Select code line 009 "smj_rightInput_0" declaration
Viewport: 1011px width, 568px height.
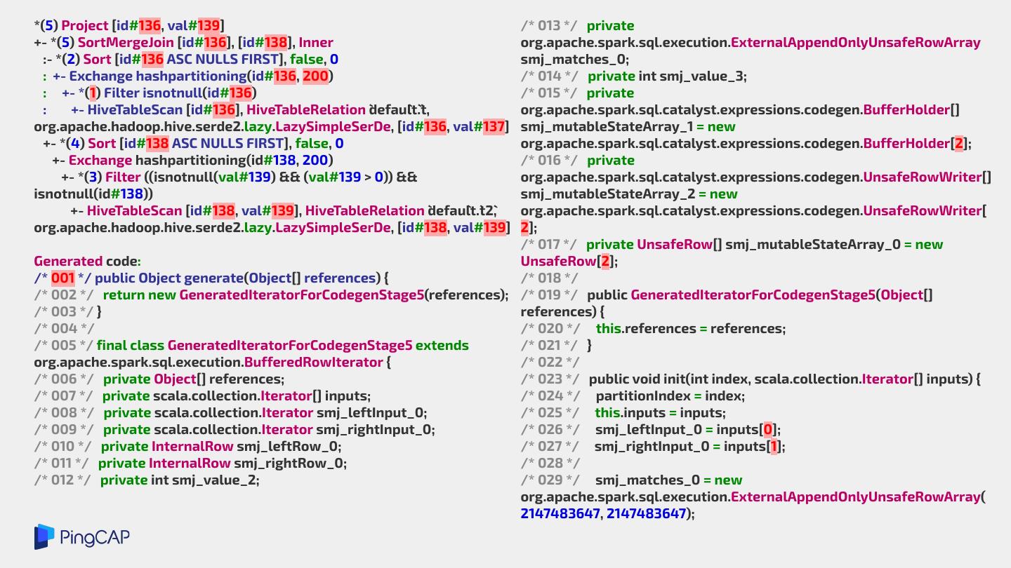[234, 429]
